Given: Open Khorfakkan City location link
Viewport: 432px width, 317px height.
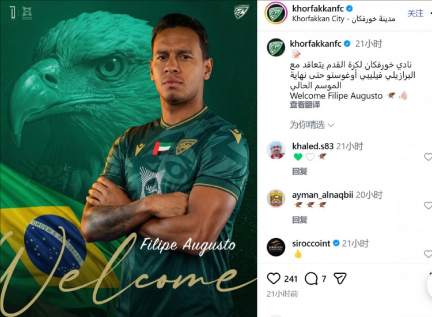Looking at the screenshot, I should (344, 19).
